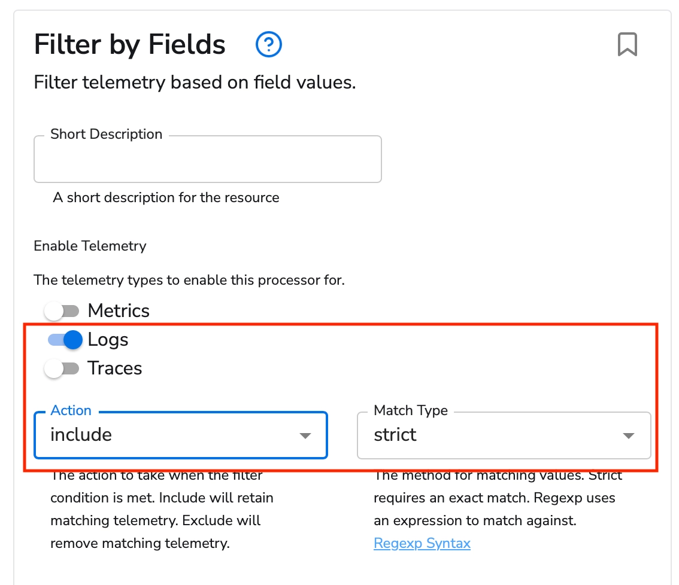
Task: Open the Regexp Syntax link
Action: click(422, 543)
